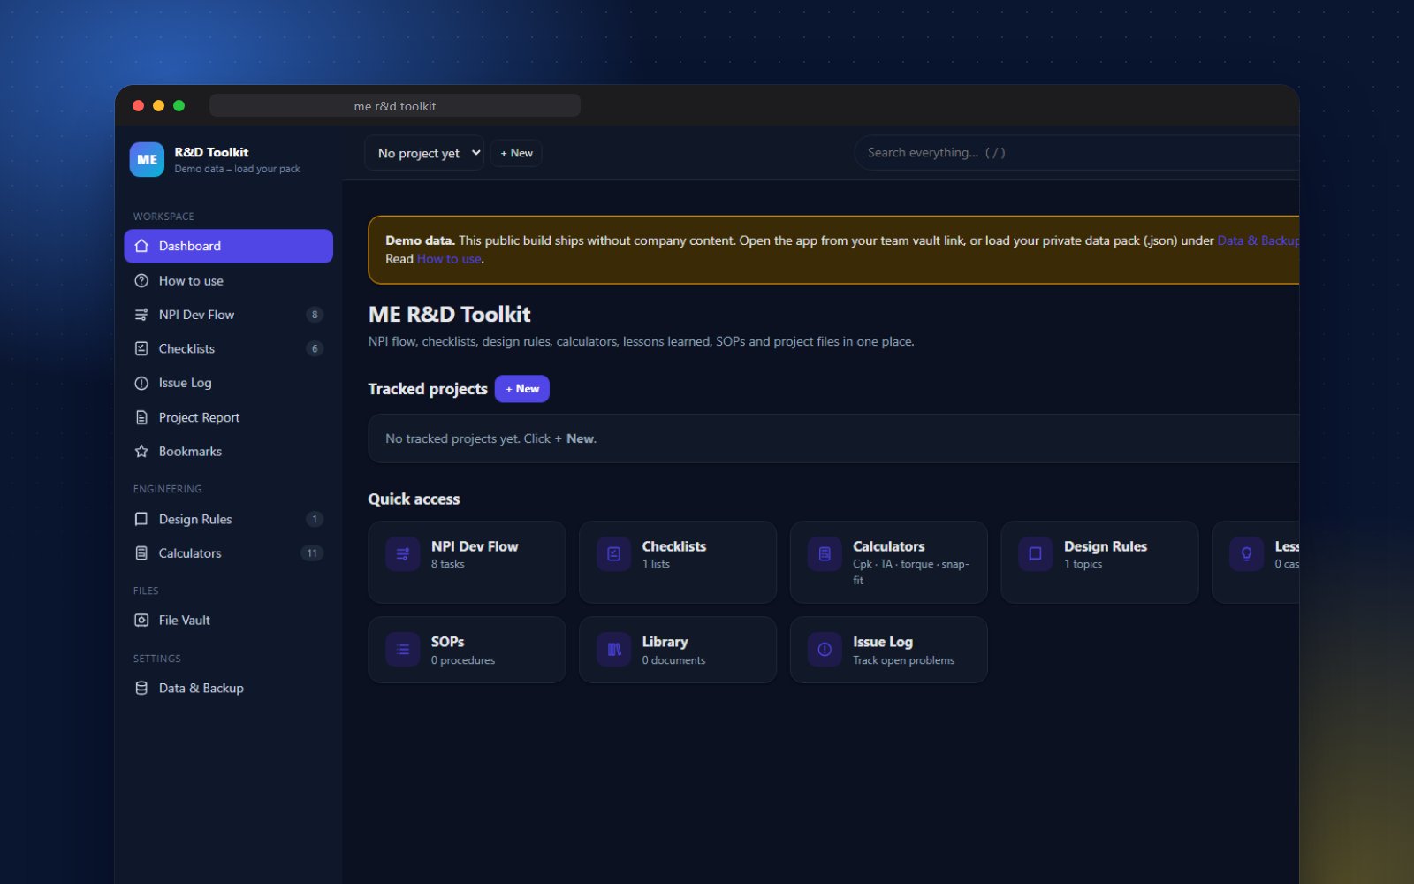1414x884 pixels.
Task: Follow the Data & Backup link in banner
Action: 1258,240
